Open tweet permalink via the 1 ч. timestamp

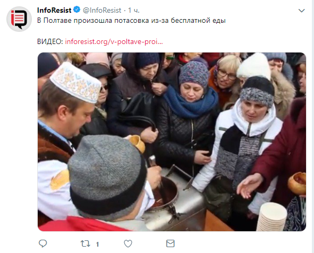click(133, 10)
